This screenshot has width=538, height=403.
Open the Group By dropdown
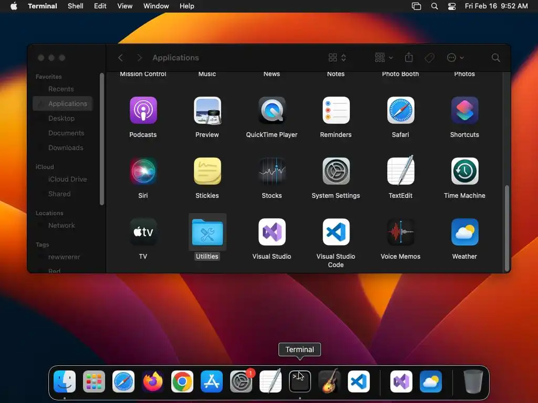click(384, 58)
